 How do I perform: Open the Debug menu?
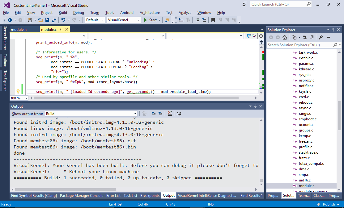pos(79,13)
